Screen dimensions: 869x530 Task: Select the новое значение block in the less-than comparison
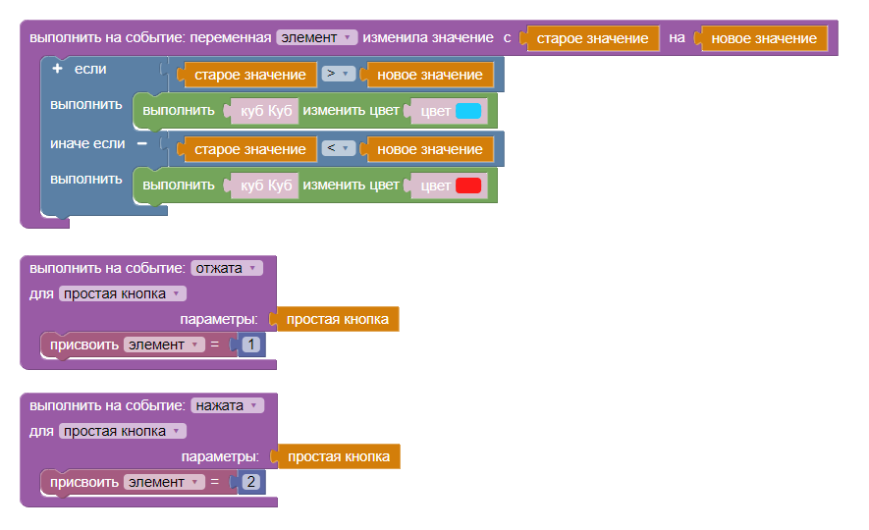(429, 149)
